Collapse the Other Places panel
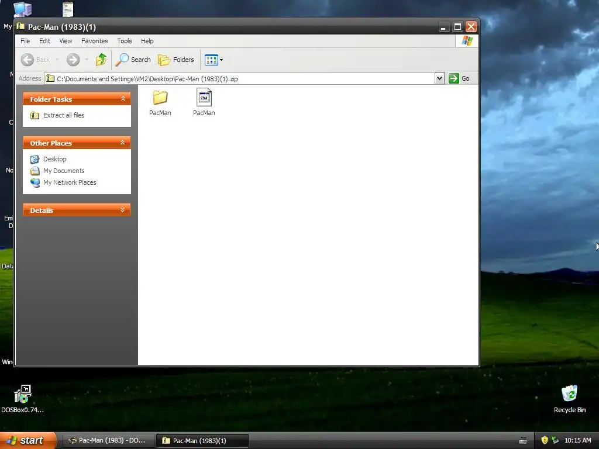 pos(123,143)
